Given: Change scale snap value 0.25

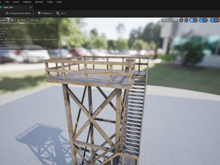Looking at the screenshot, I should pos(217,20).
